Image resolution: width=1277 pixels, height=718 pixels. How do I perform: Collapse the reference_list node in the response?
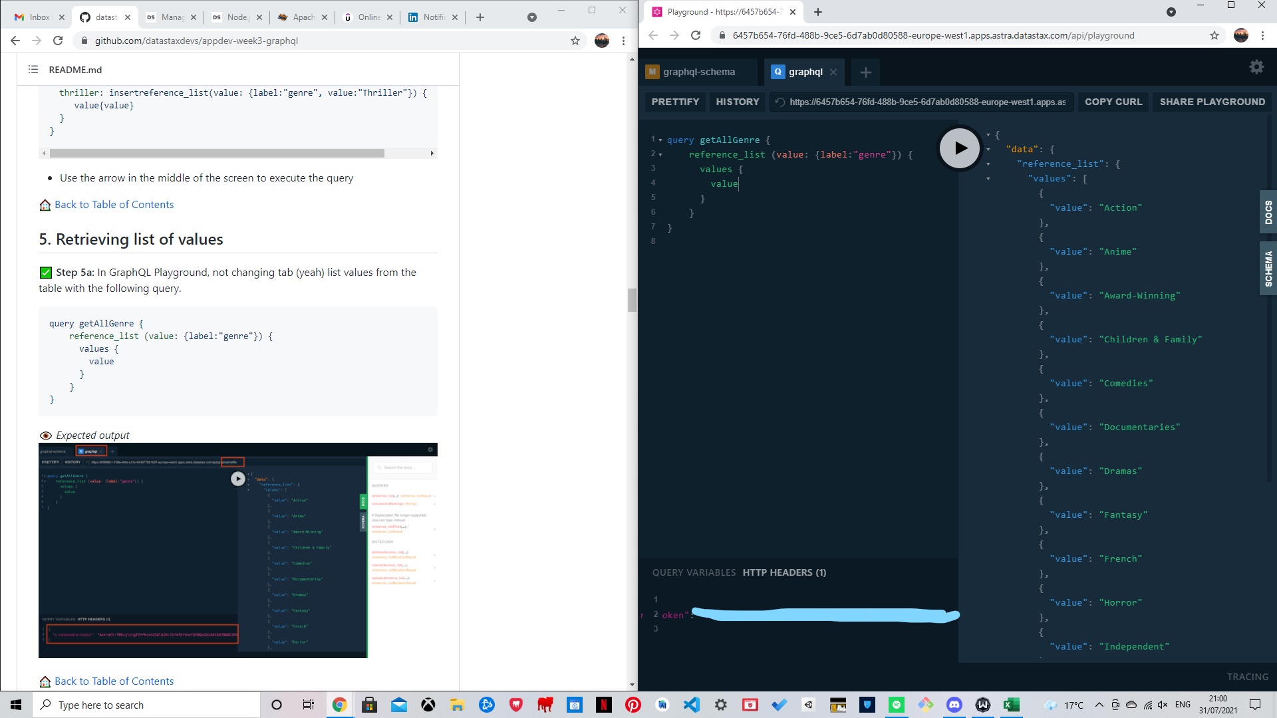987,164
